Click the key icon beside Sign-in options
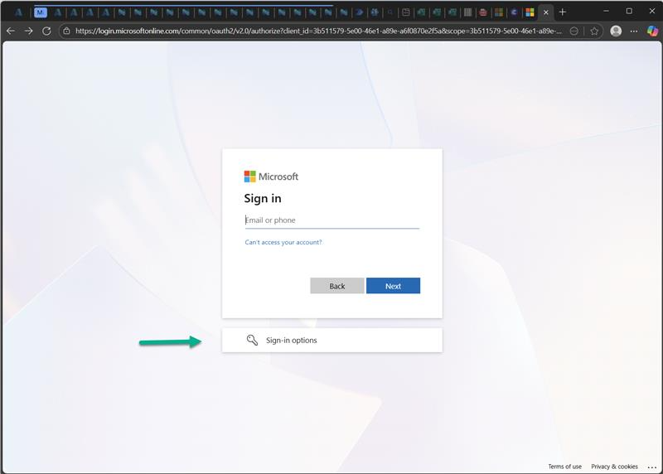 [x=252, y=340]
